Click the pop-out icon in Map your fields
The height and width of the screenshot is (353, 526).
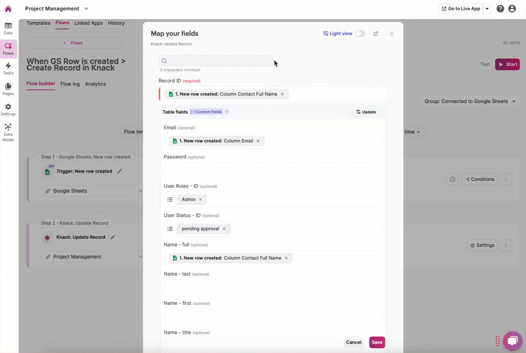376,34
